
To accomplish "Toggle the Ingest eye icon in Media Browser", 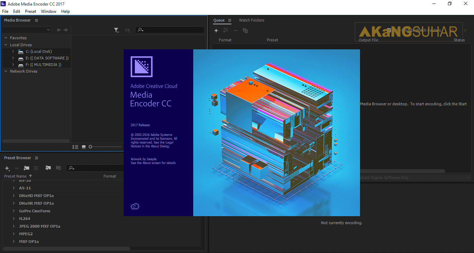I will click(128, 30).
